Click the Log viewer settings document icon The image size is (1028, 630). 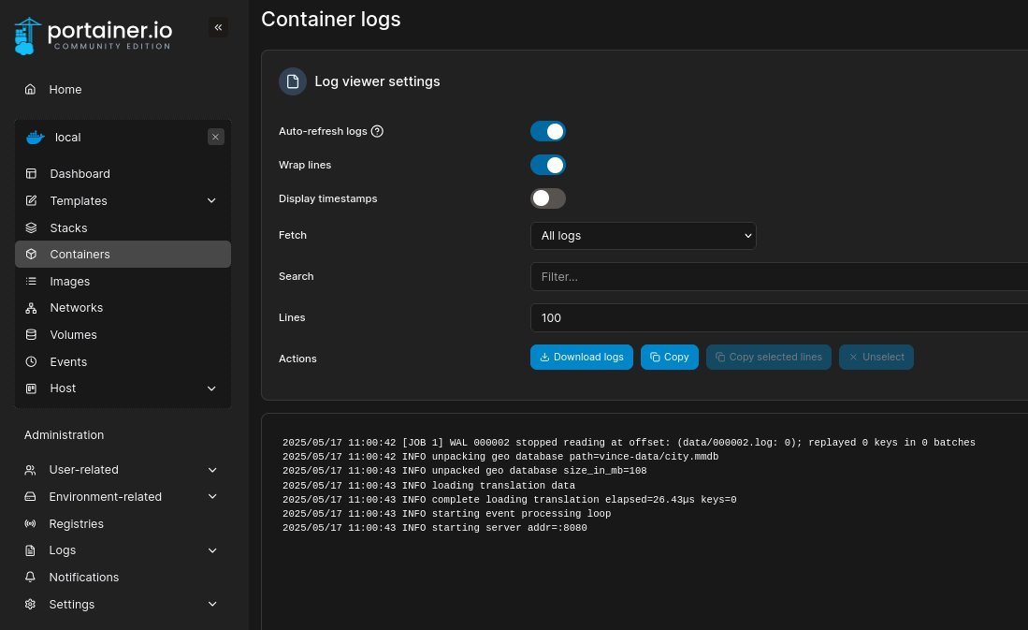(293, 81)
